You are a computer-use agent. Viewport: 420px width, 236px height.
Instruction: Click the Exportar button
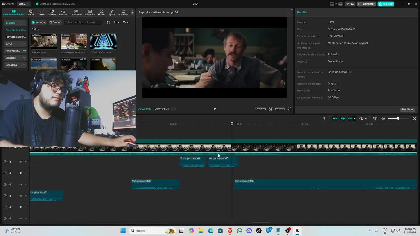[x=386, y=4]
